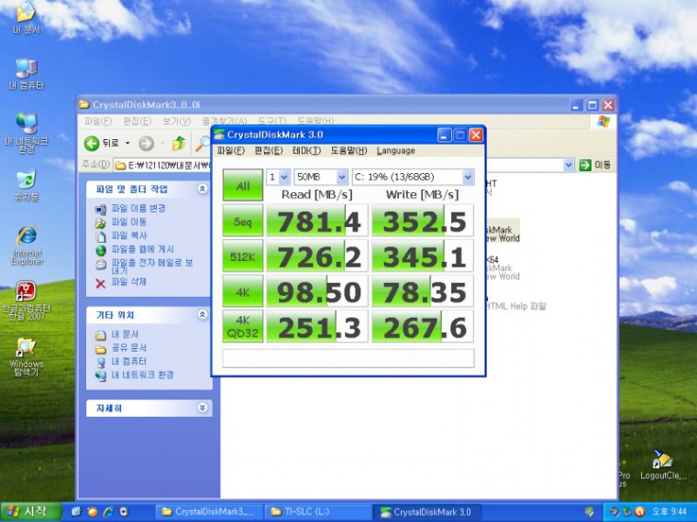Open LogoutCle... desktop shortcut
697x522 pixels.
(663, 464)
